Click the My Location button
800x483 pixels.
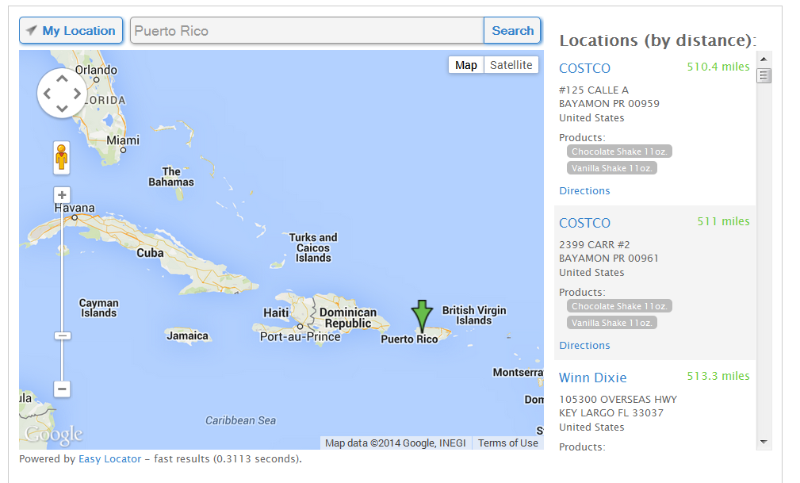(x=71, y=31)
